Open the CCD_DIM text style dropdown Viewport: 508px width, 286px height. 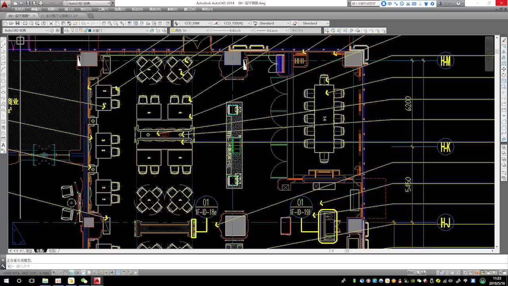click(196, 23)
